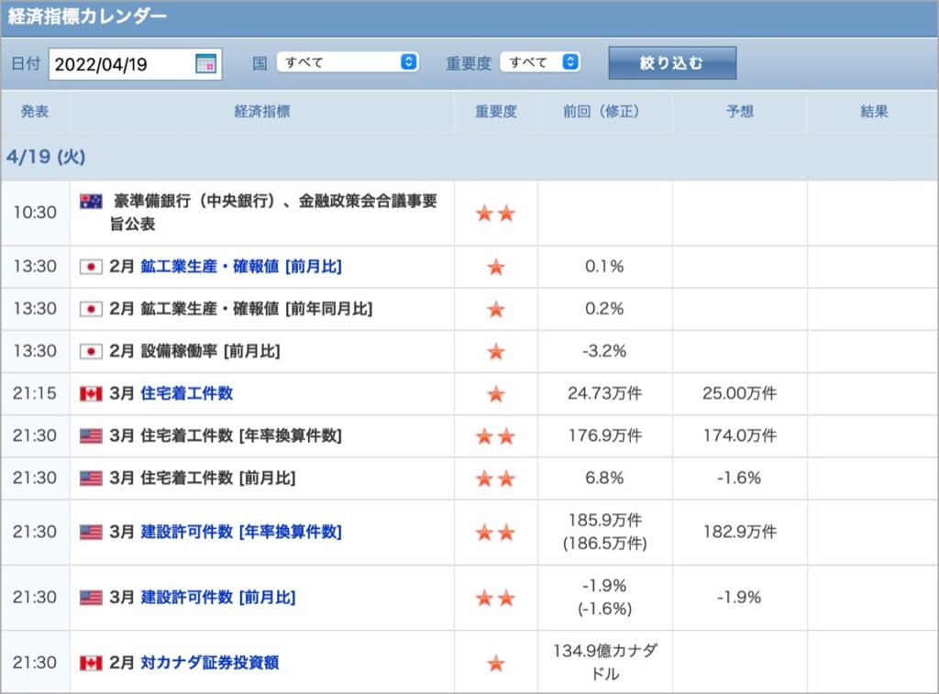Click the 設備稼働率 [前月比] text
The width and height of the screenshot is (939, 694).
pyautogui.click(x=210, y=351)
